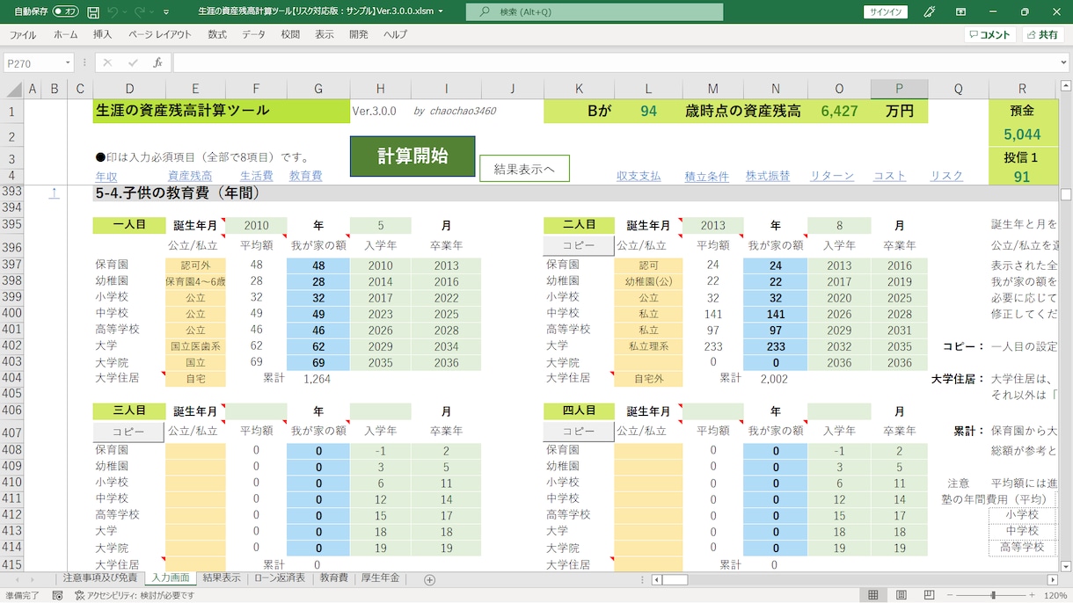
Task: Click the horizontal scrollbar thumb
Action: pyautogui.click(x=675, y=579)
